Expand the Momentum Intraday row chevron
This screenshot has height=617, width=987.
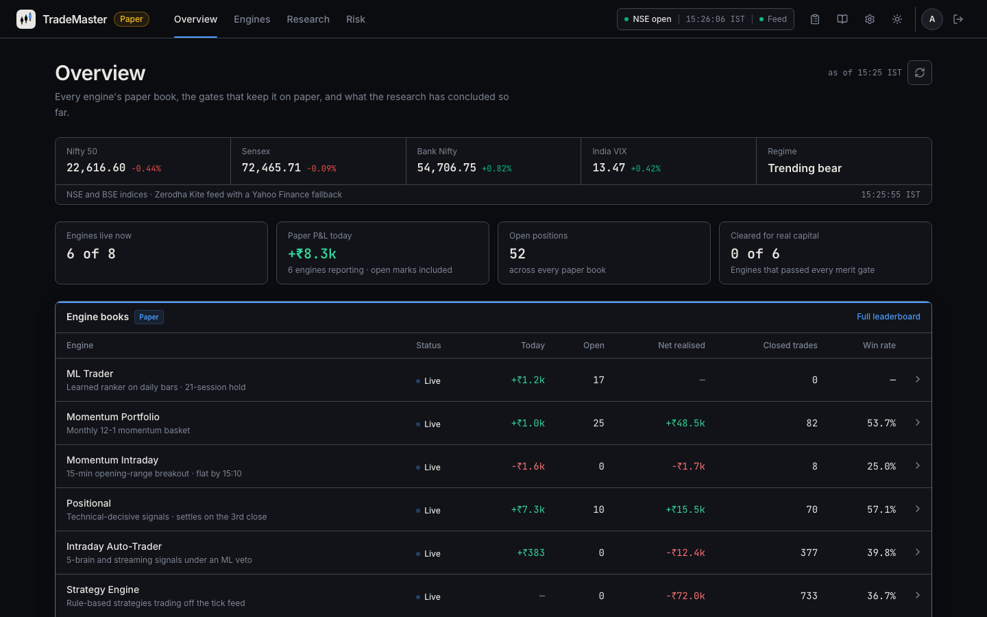[917, 465]
